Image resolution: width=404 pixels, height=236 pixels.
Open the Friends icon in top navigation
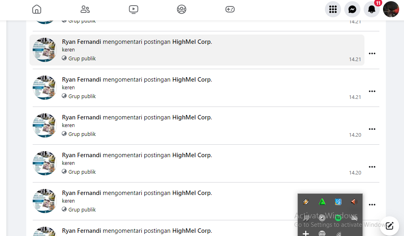click(85, 9)
